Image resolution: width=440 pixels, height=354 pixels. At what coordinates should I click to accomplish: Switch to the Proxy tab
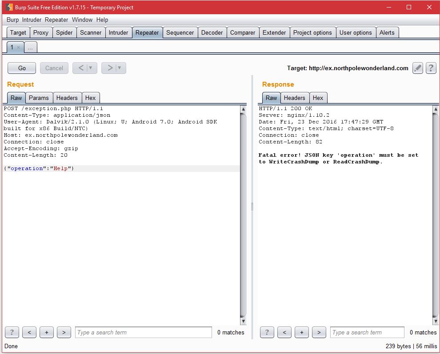41,32
